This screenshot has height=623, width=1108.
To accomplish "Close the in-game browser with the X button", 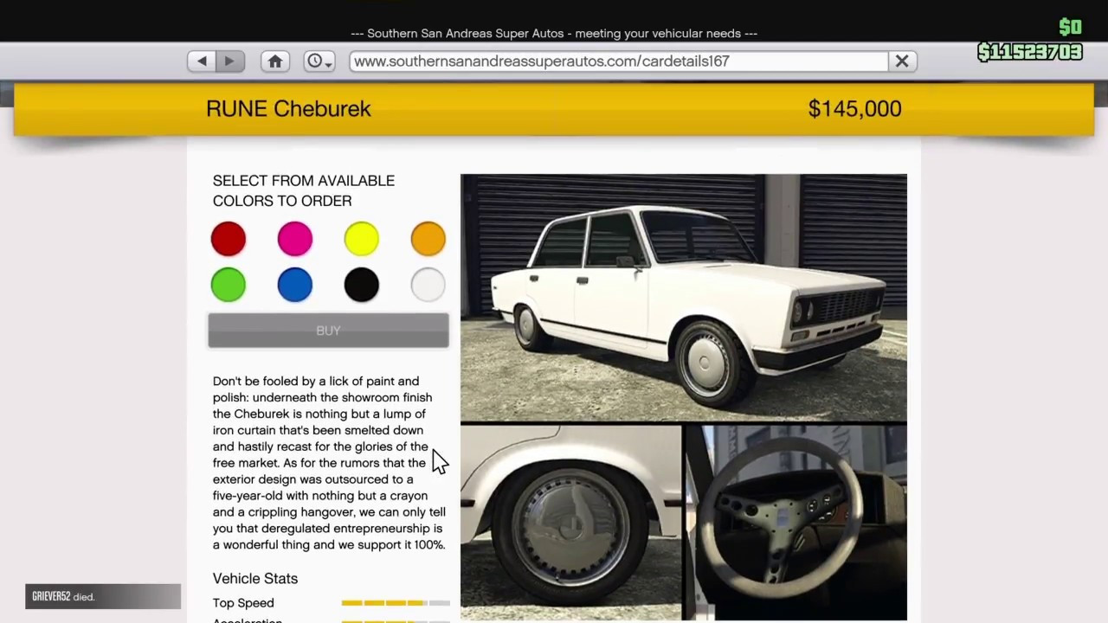I will click(902, 61).
